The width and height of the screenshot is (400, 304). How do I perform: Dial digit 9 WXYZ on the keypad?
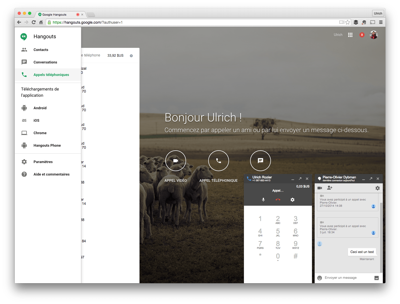pos(296,245)
